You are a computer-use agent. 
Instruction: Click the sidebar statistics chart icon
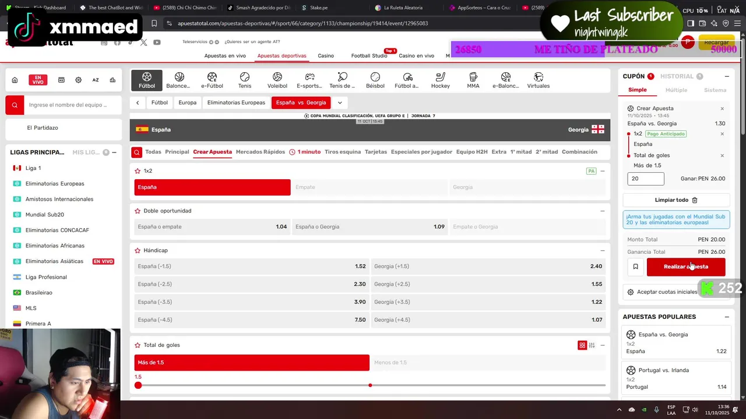coord(112,80)
